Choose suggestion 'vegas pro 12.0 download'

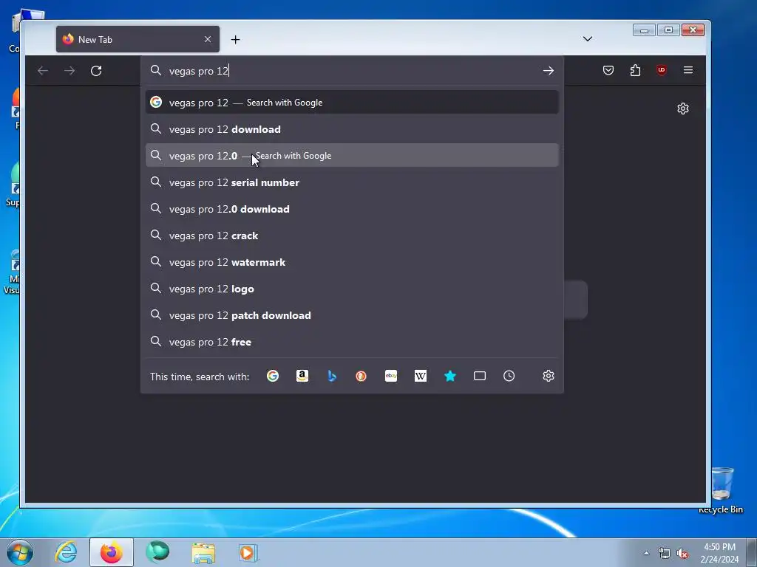point(352,209)
